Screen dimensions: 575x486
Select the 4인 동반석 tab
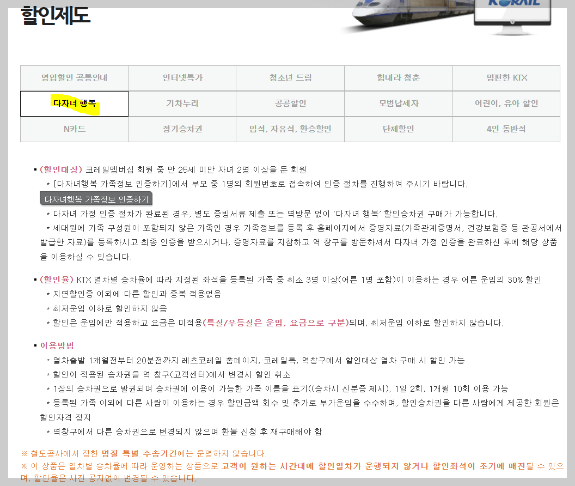(x=506, y=129)
